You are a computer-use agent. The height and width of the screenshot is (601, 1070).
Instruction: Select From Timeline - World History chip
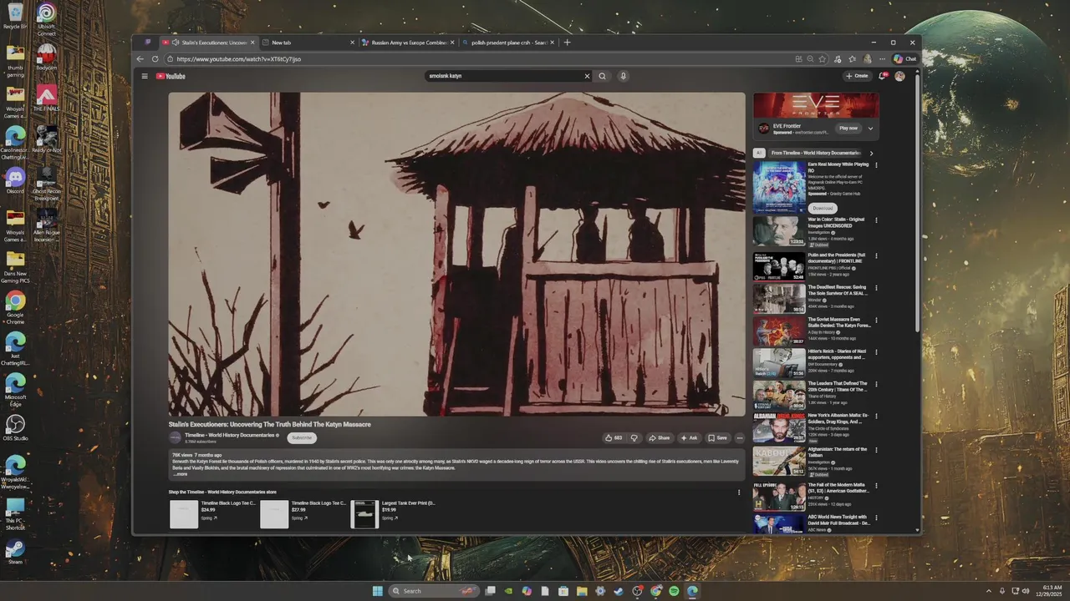815,153
